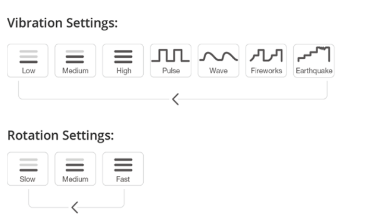Click the 'Rotation Settings:' heading
This screenshot has height=221, width=375.
[60, 136]
